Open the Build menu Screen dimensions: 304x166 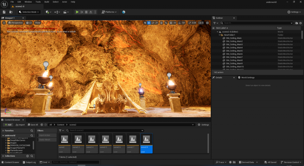(x=47, y=2)
